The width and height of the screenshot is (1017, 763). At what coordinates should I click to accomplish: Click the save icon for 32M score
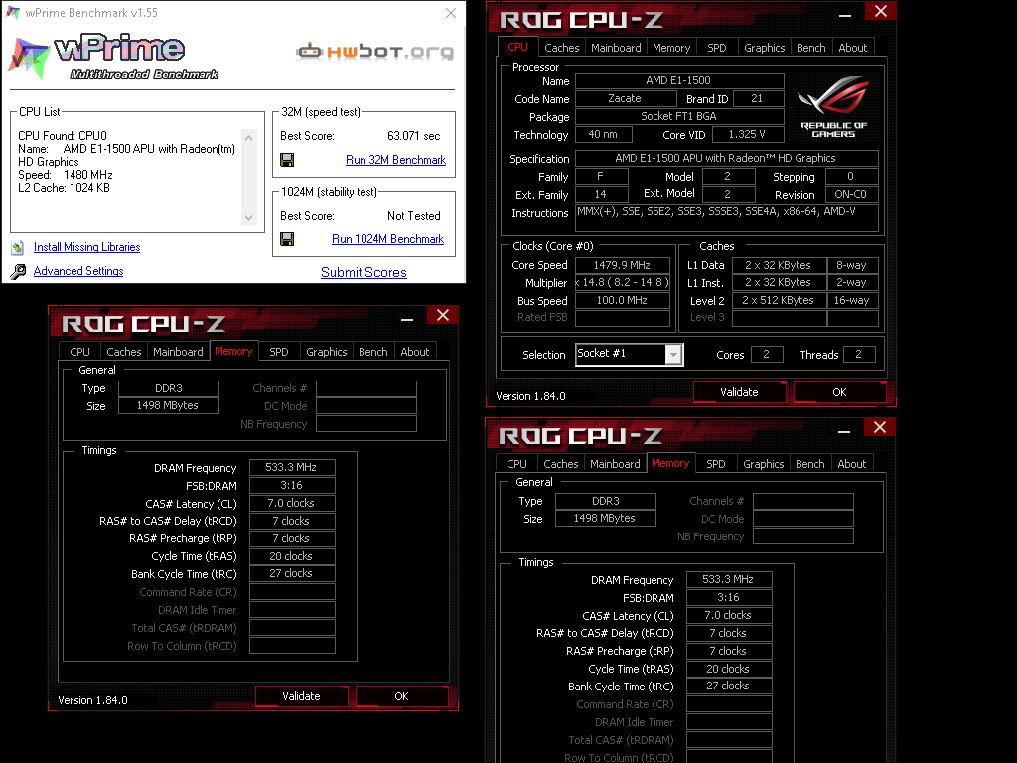pyautogui.click(x=287, y=160)
